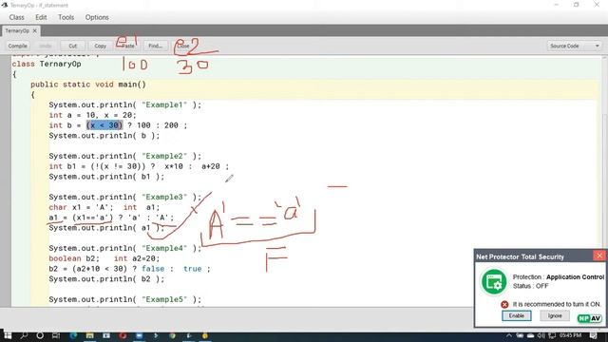608x342 pixels.
Task: Click the 'System.out.println( b );' line
Action: click(104, 136)
